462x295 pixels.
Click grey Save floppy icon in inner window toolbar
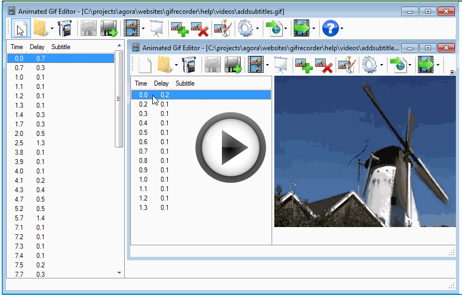213,65
